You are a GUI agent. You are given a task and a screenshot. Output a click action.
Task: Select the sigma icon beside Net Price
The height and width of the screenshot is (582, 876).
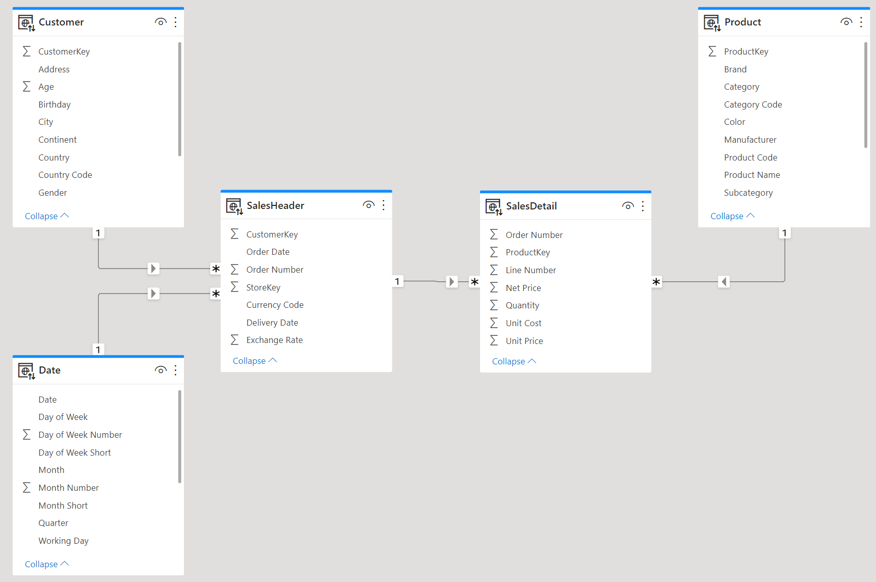tap(493, 287)
